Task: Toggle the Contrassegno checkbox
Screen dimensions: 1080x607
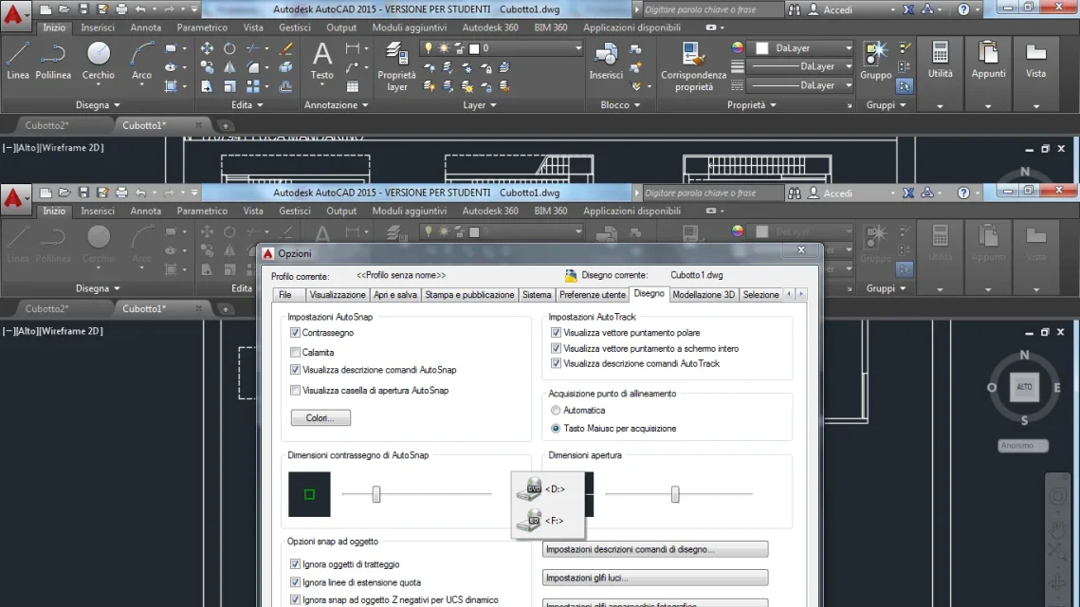Action: coord(296,333)
